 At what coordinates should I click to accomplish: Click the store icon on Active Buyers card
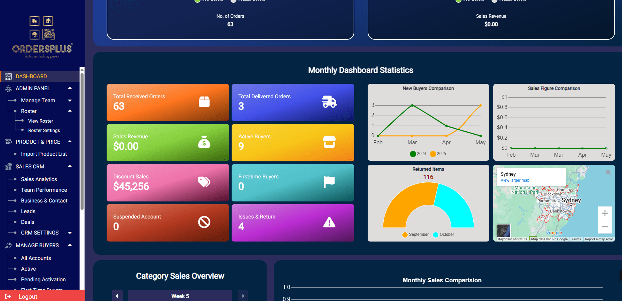[329, 142]
